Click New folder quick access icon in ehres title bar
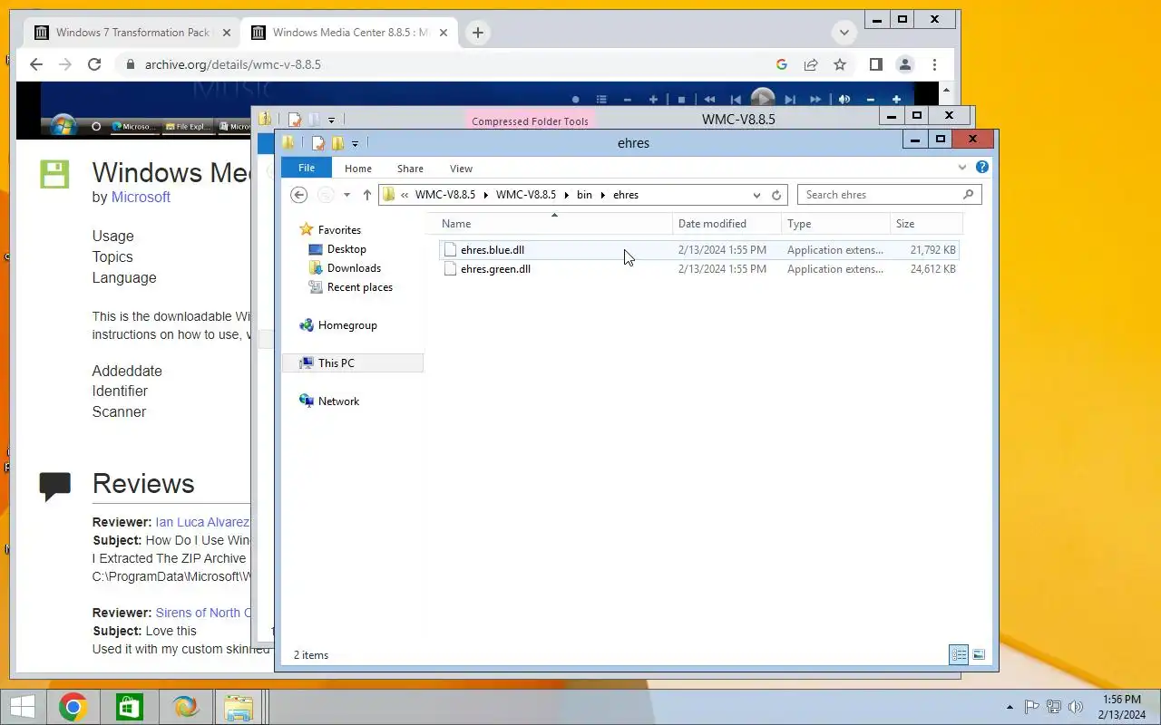Screen dimensions: 1161x725 click(x=337, y=143)
